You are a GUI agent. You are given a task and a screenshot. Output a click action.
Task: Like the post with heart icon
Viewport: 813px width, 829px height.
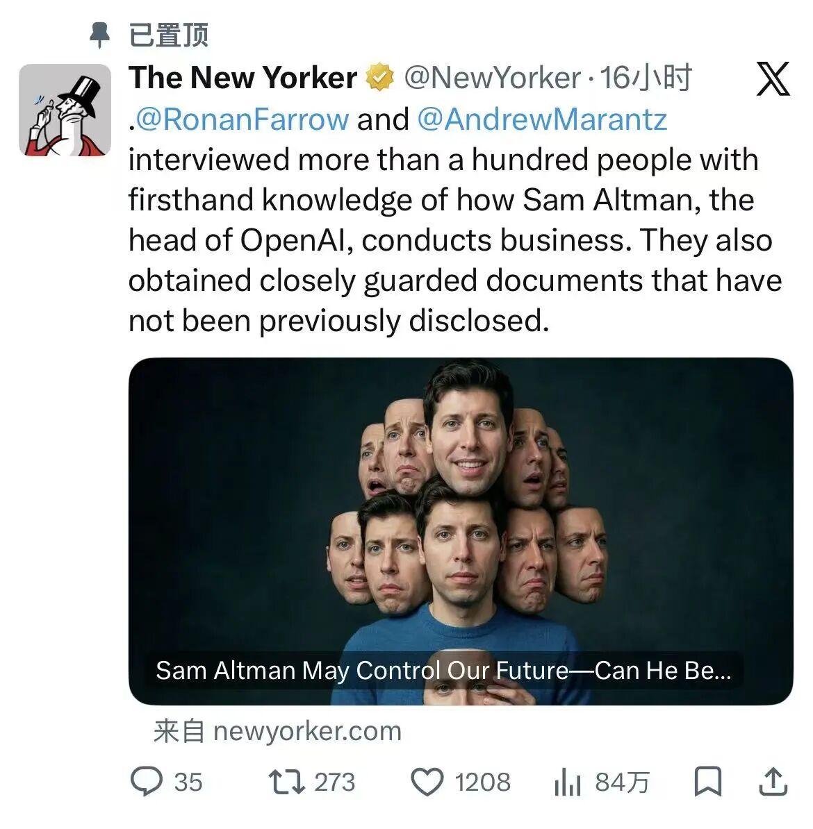[x=427, y=782]
